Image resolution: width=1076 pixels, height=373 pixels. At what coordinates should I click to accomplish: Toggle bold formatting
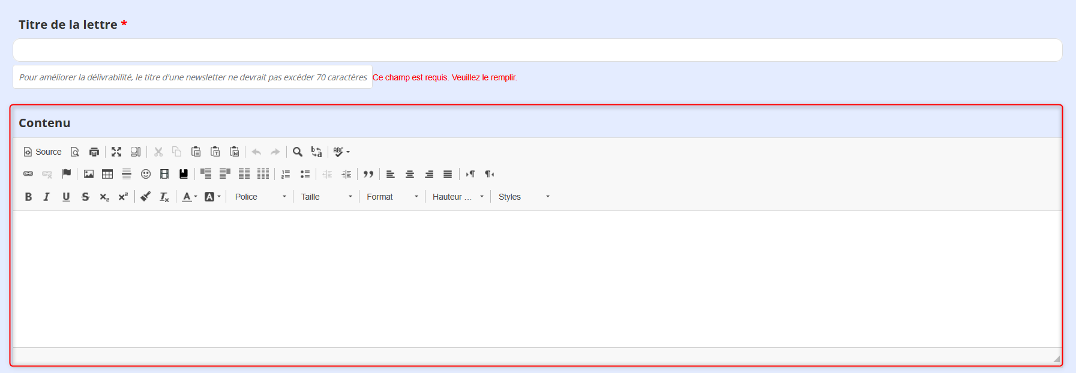tap(28, 197)
